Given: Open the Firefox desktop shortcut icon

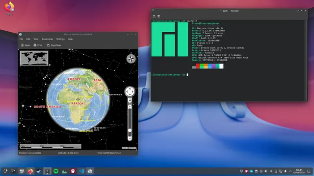Looking at the screenshot, I should tap(9, 8).
